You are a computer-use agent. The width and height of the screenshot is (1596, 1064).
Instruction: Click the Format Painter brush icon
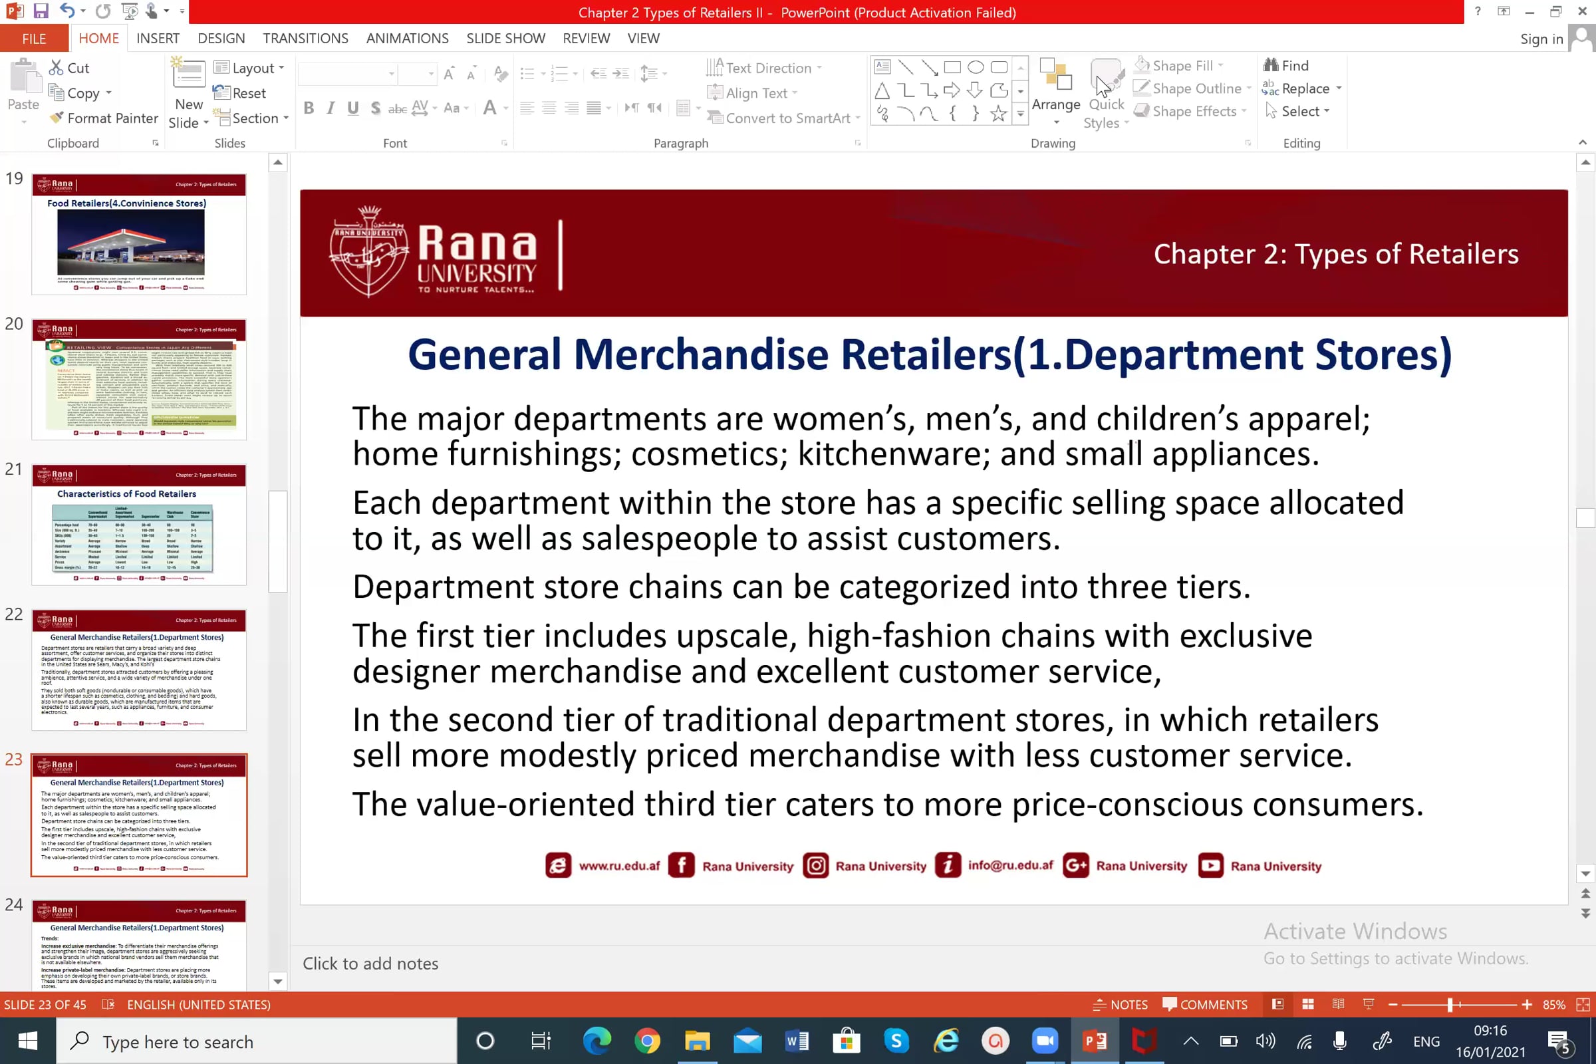[58, 118]
